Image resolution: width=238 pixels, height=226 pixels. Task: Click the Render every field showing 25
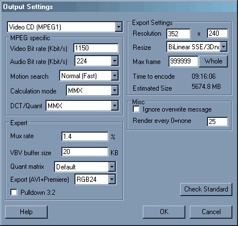218,122
